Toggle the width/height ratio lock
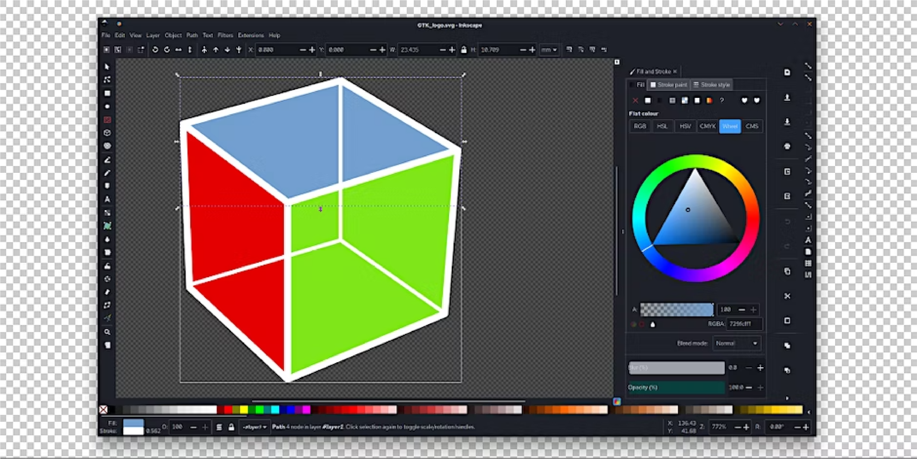This screenshot has height=459, width=917. (x=463, y=50)
